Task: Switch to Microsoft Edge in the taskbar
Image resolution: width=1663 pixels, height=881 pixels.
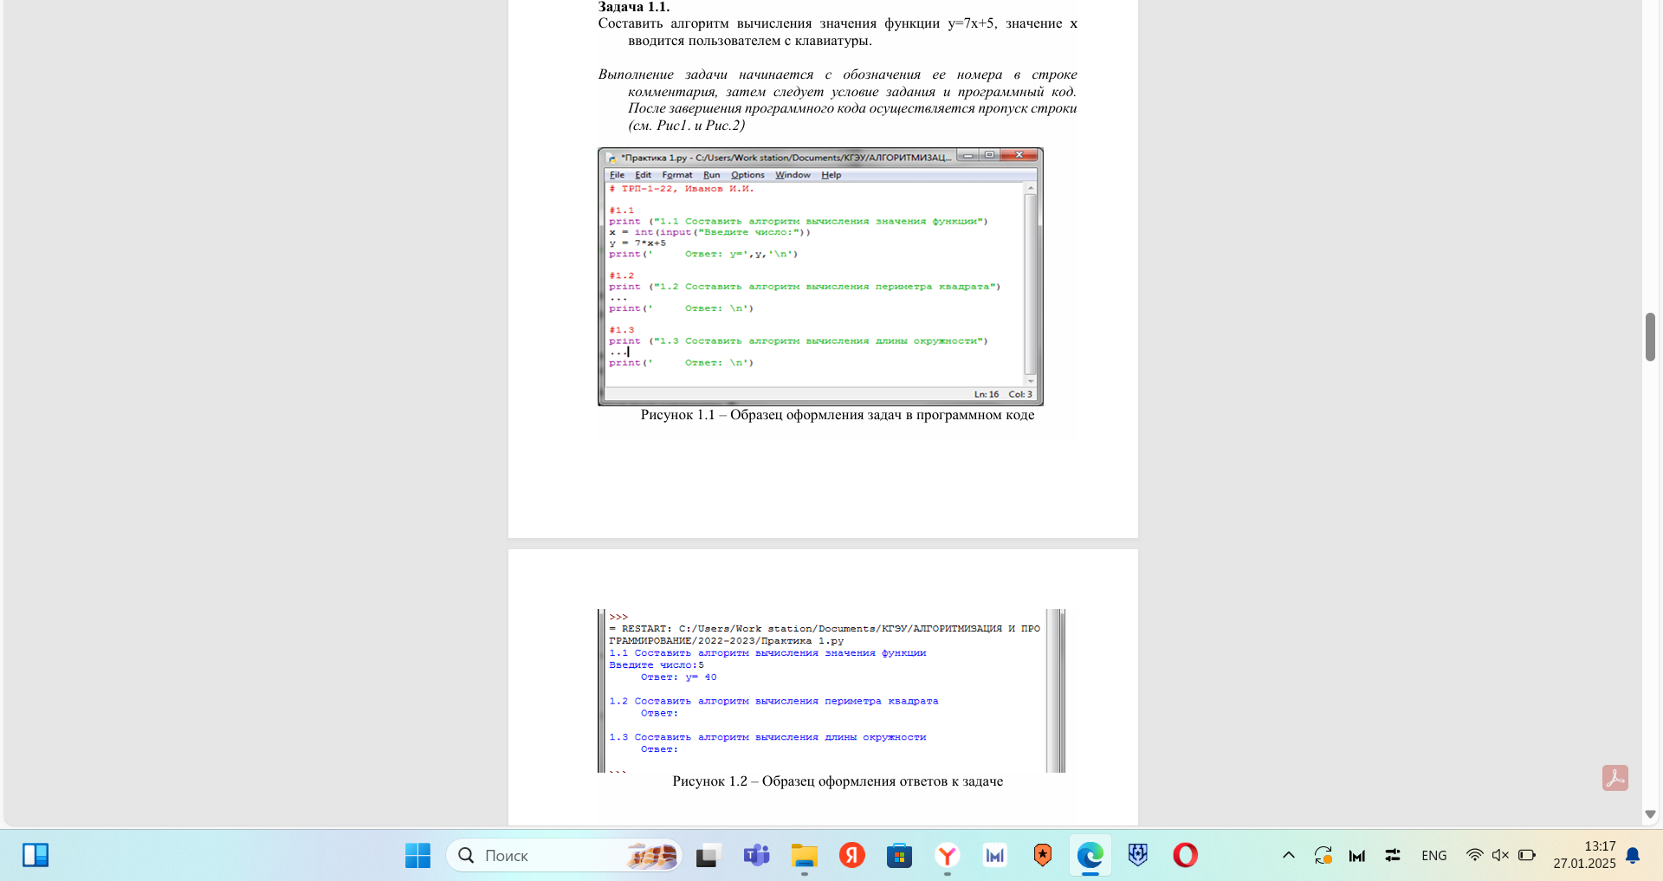Action: tap(1090, 856)
